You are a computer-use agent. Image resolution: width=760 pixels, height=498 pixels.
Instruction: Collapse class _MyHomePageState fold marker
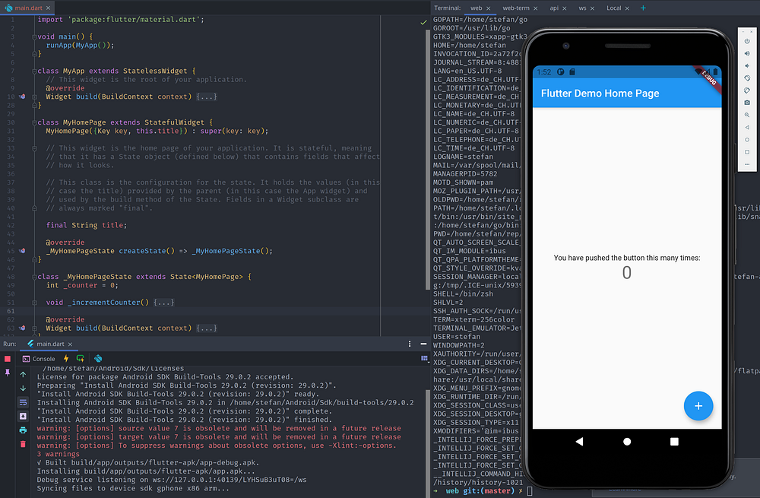click(34, 277)
